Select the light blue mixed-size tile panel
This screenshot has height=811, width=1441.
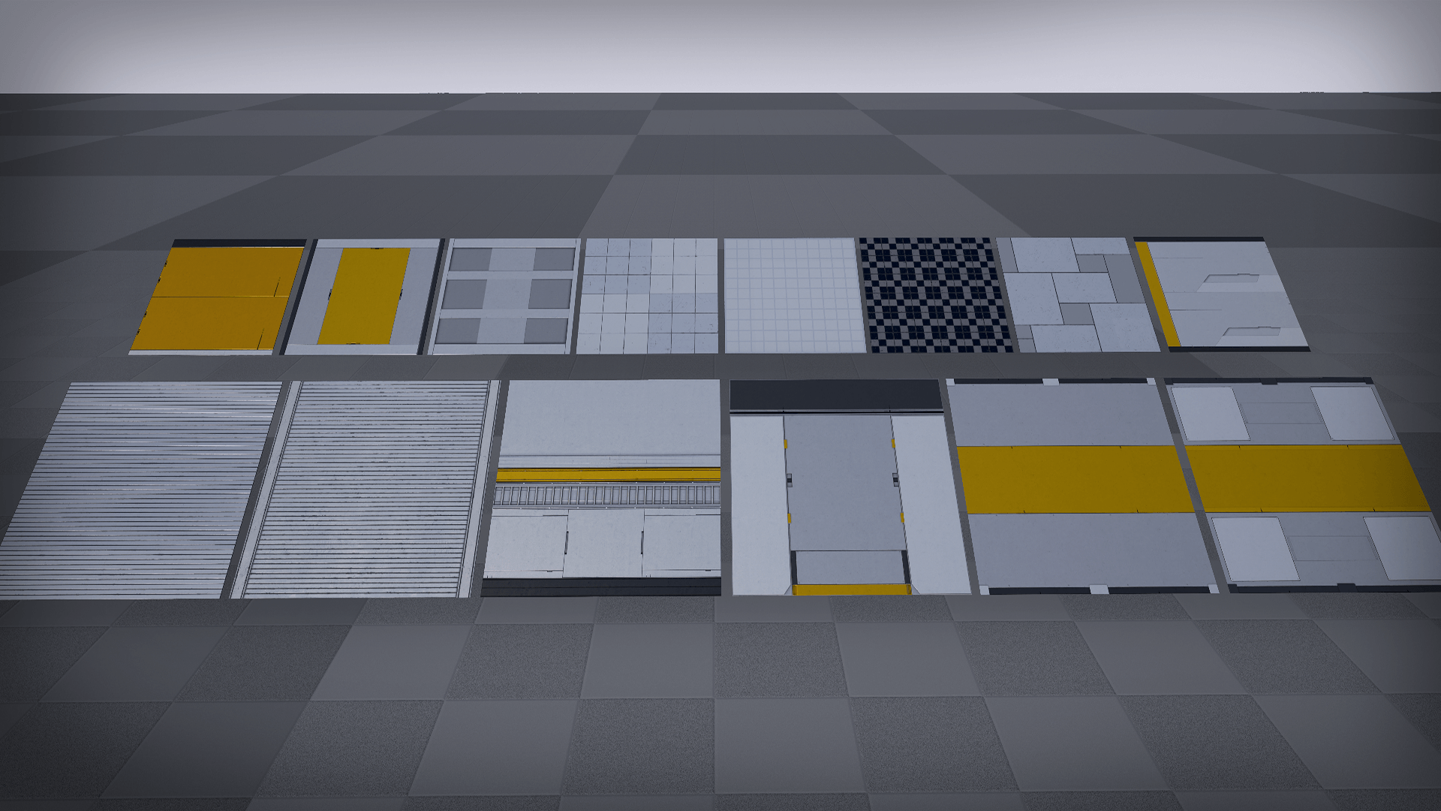[x=648, y=296]
